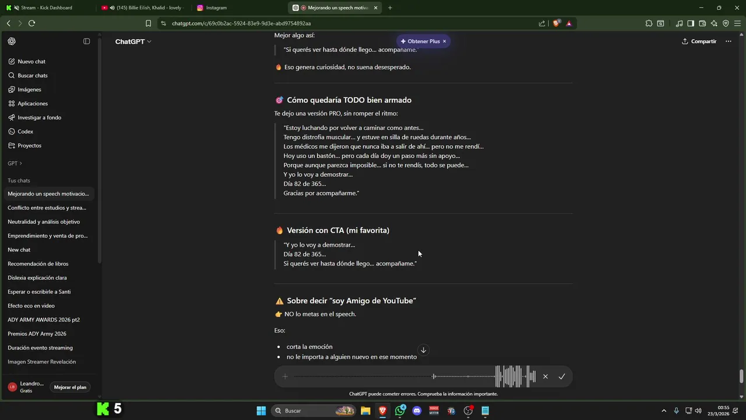Open the browser hamburger menu
The image size is (746, 420).
(737, 23)
